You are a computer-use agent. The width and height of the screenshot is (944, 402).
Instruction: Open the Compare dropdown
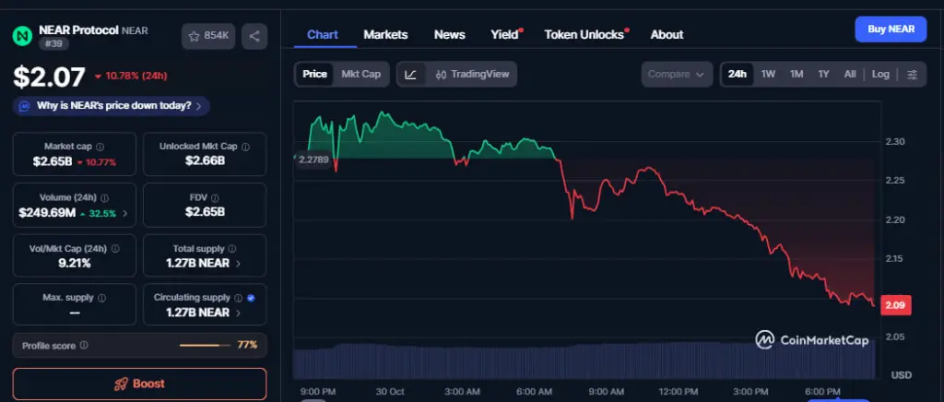(x=677, y=75)
